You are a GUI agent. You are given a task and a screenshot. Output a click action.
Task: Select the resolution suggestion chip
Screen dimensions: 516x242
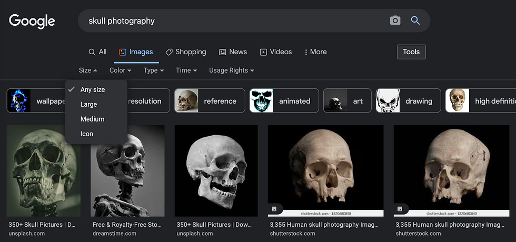pyautogui.click(x=148, y=100)
